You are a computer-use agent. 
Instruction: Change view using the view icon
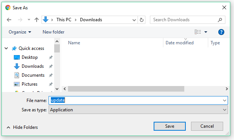point(198,32)
